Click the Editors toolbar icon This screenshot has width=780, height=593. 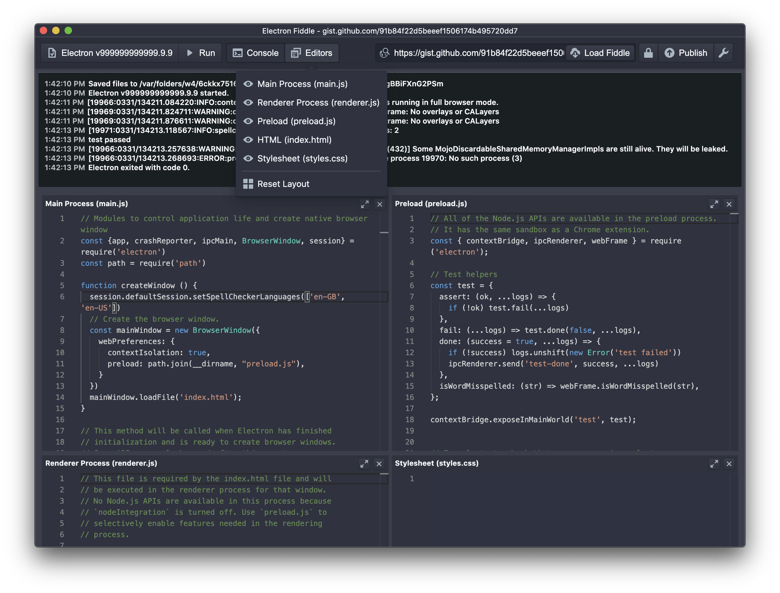click(x=296, y=52)
